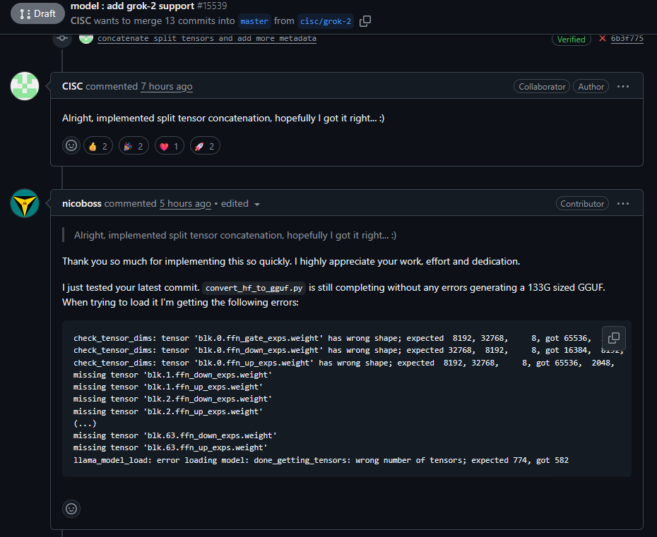Open commit hash 6b3f775
Viewport: 657px width, 537px height.
pyautogui.click(x=627, y=39)
